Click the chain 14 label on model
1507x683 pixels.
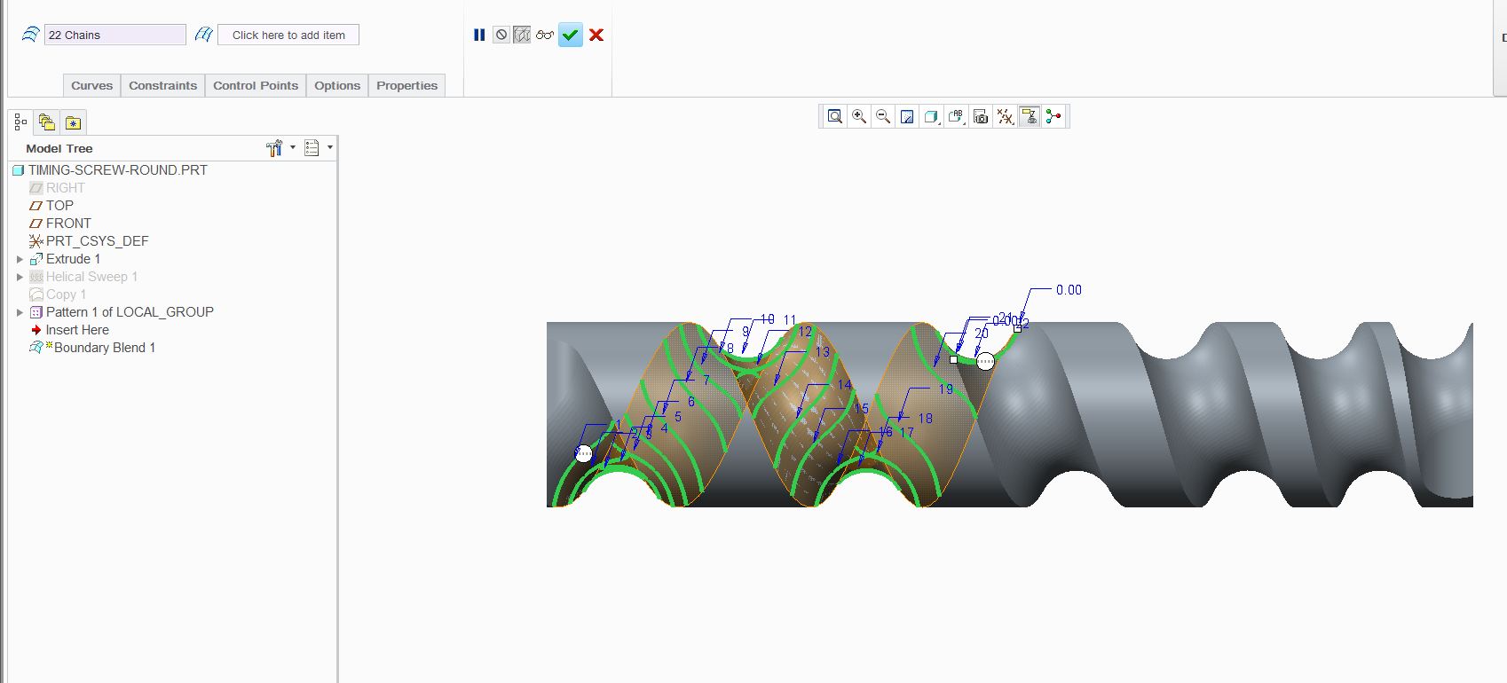tap(844, 385)
